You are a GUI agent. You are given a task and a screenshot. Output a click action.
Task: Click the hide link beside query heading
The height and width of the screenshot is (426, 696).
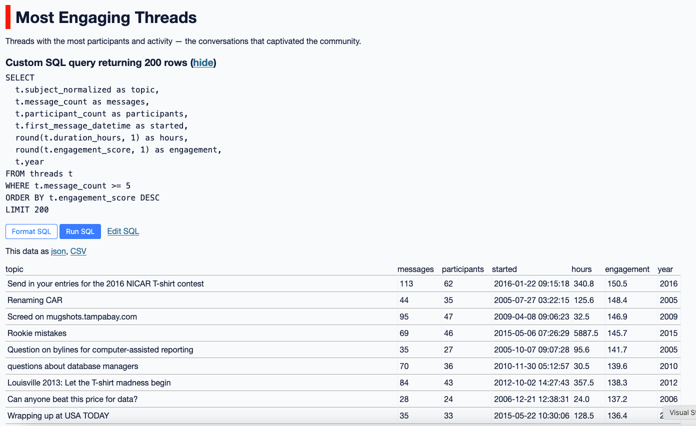pyautogui.click(x=203, y=62)
